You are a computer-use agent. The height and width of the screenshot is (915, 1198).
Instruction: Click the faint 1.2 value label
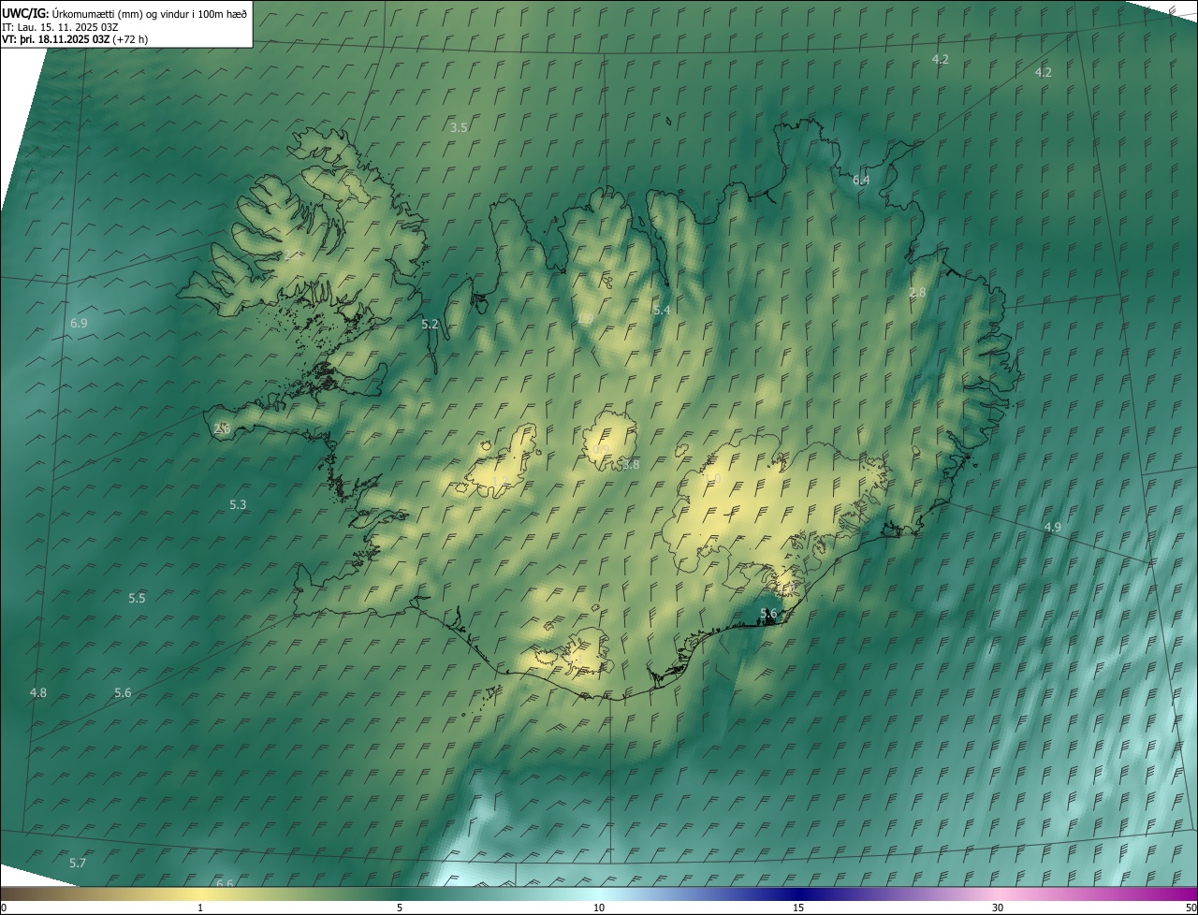[x=501, y=482]
